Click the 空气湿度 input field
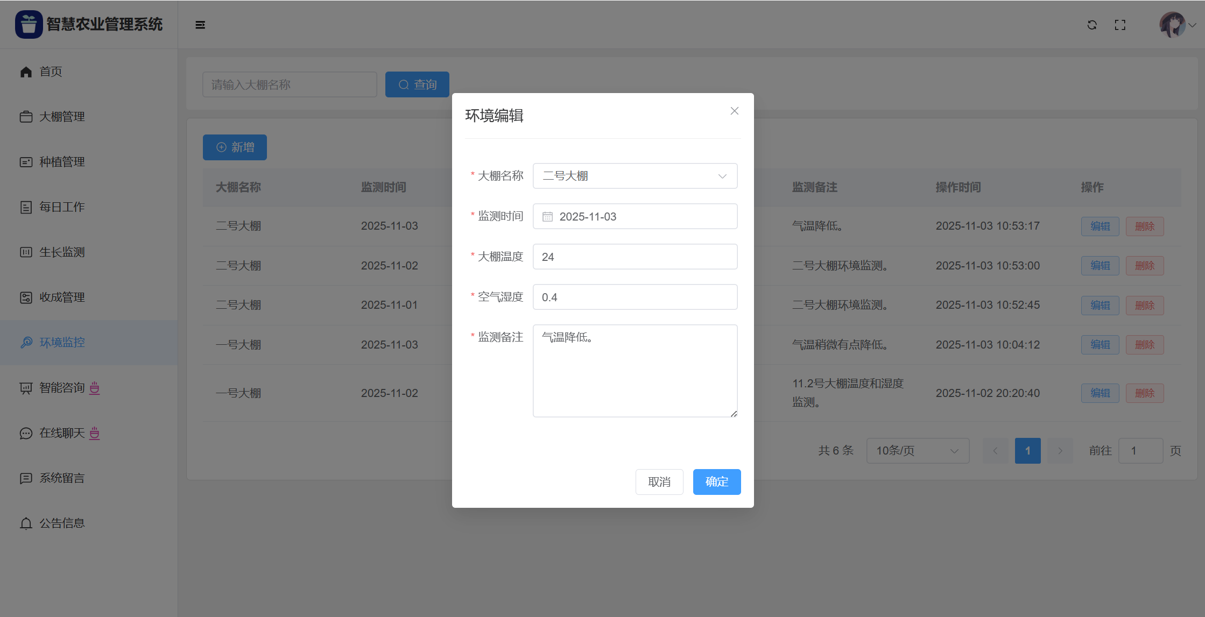 pos(635,297)
